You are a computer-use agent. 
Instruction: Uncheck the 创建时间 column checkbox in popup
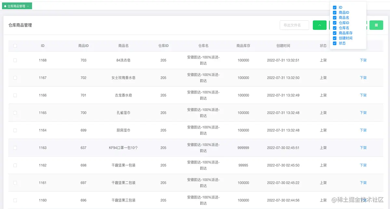click(x=335, y=38)
